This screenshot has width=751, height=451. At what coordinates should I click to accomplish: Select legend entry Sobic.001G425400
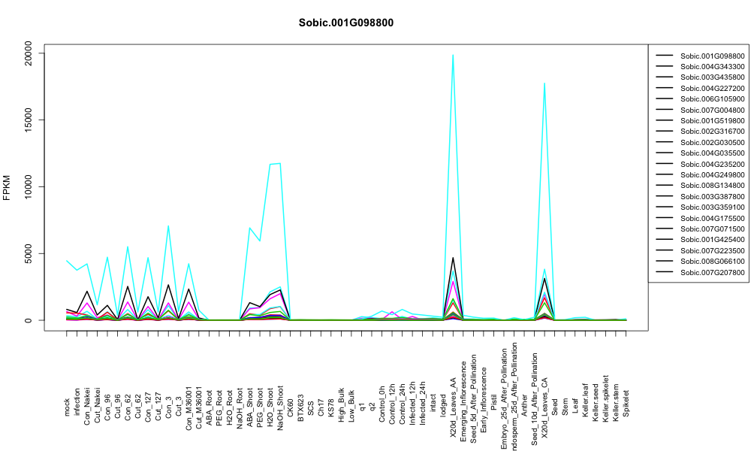(x=712, y=240)
